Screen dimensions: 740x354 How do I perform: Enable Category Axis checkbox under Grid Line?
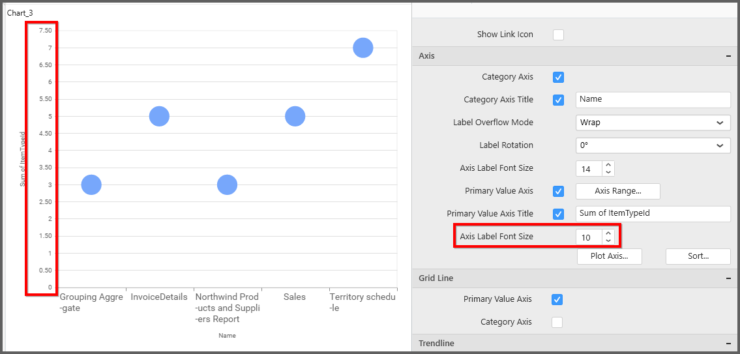(x=558, y=322)
